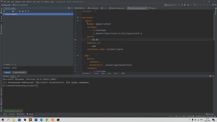Expand all changes in Commit toolbar
The width and height of the screenshot is (217, 122).
(26, 11)
